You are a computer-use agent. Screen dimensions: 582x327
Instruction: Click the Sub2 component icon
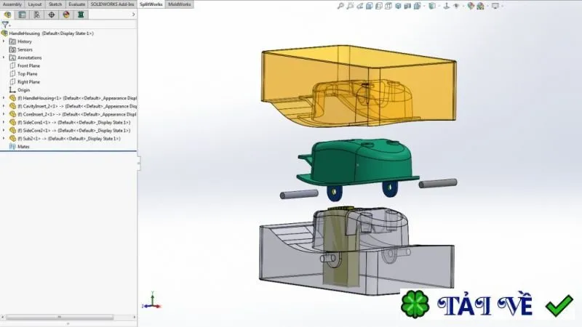point(12,139)
